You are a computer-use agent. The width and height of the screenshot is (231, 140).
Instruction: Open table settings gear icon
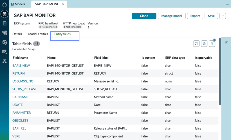(x=204, y=44)
